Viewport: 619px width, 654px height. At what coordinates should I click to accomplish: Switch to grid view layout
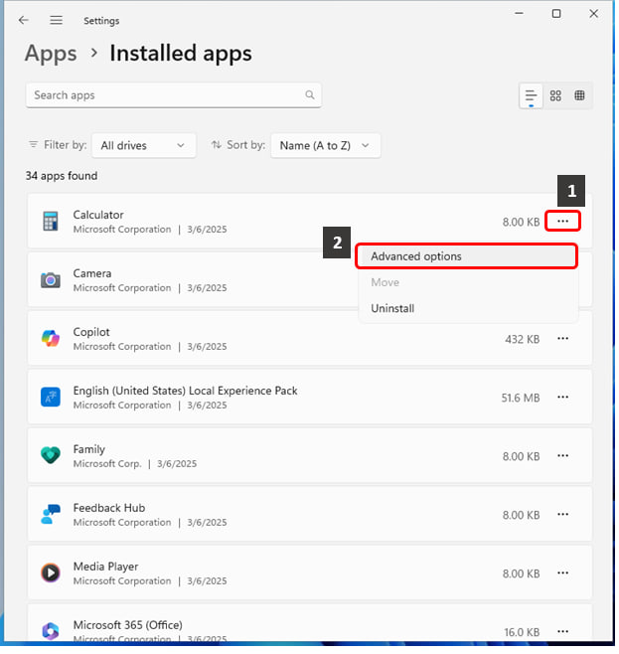pyautogui.click(x=555, y=95)
